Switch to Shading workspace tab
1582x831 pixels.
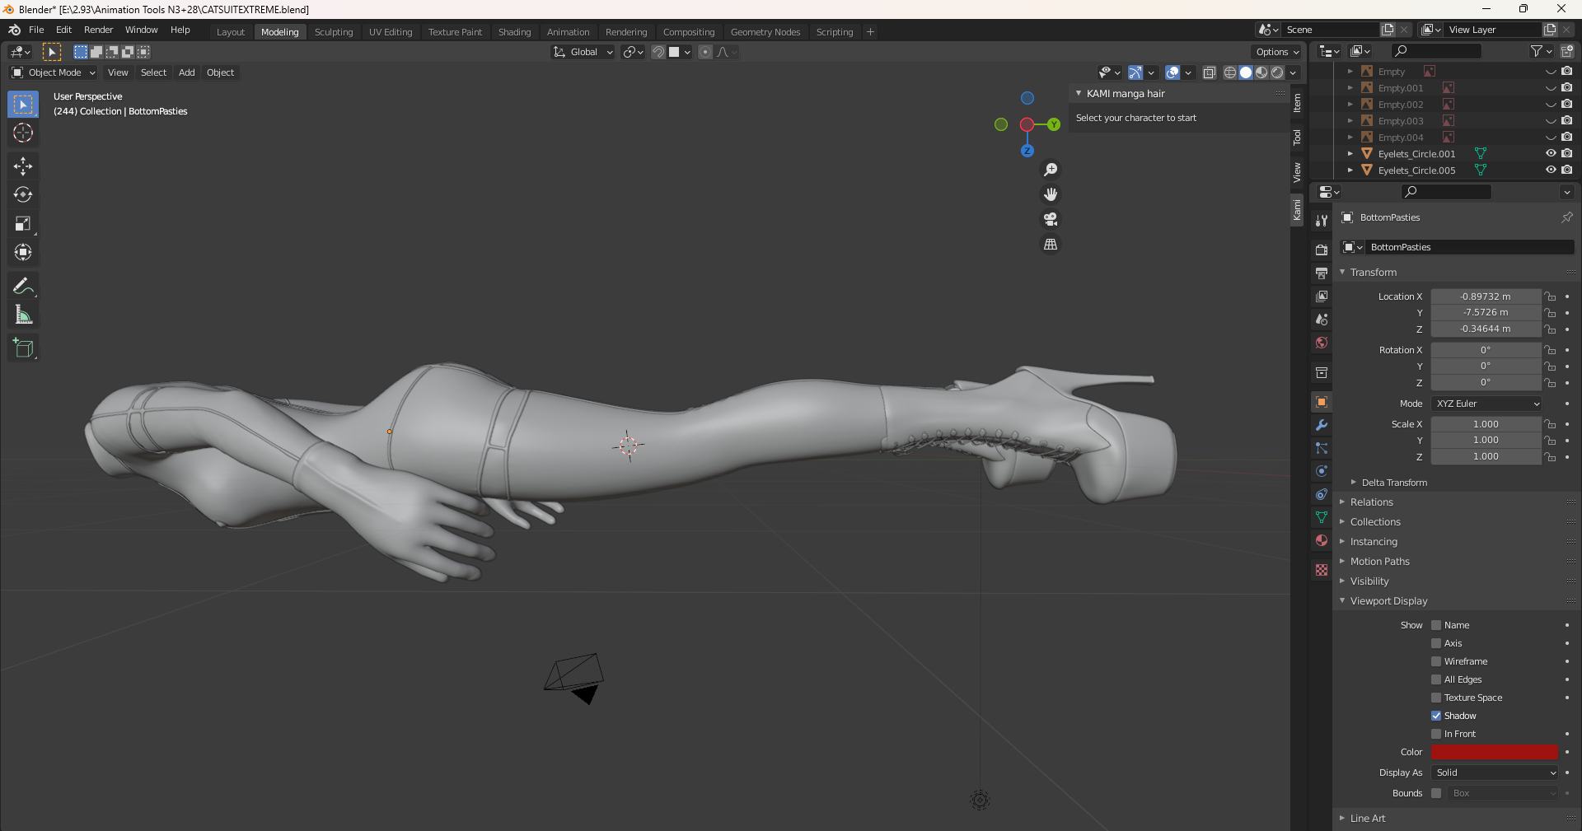click(514, 32)
